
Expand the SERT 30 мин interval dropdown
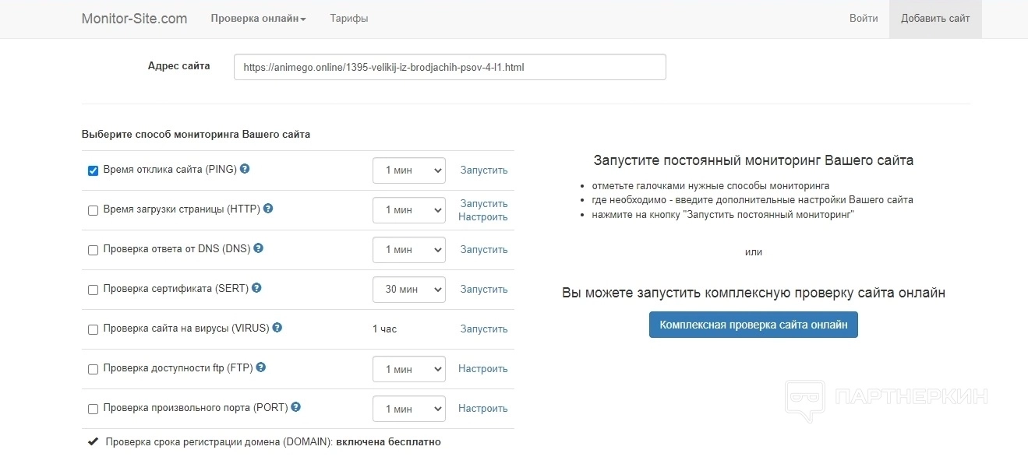[408, 290]
